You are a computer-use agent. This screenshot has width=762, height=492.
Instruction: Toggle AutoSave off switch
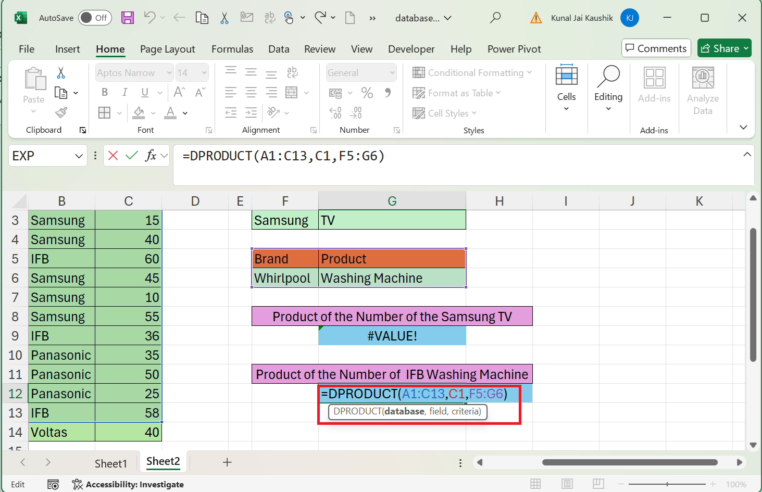95,17
